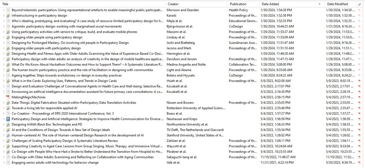Click publication cell 'Health Policy'
This screenshot has height=168, width=365.
click(x=238, y=10)
